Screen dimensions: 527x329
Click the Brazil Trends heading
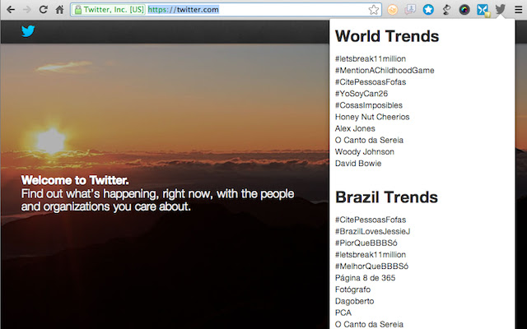click(386, 197)
